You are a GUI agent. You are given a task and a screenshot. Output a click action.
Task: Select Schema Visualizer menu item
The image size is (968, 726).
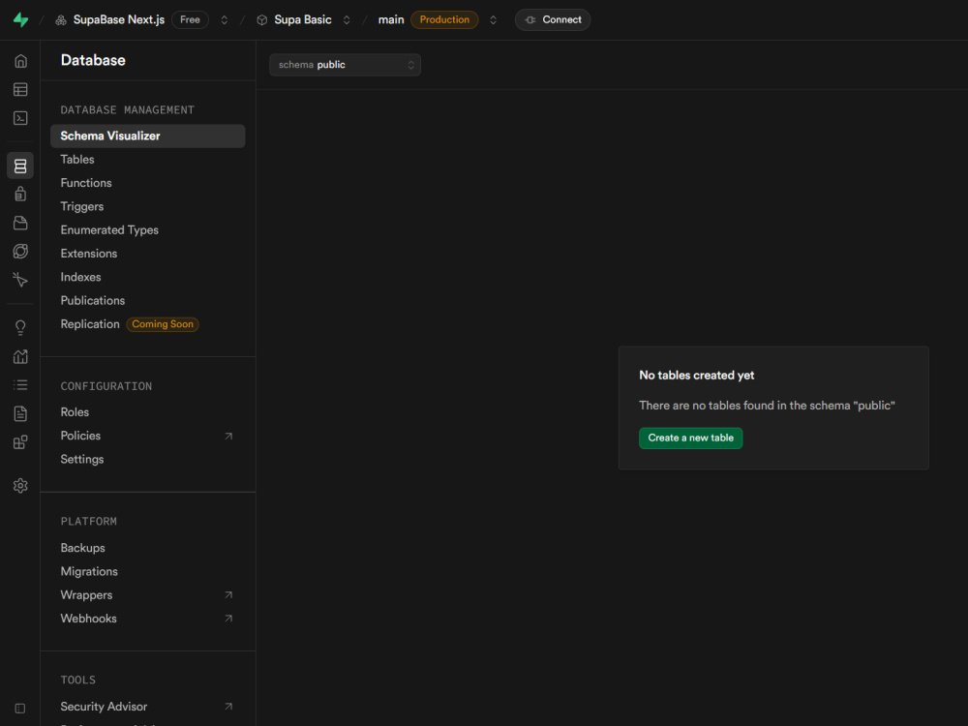pyautogui.click(x=147, y=136)
